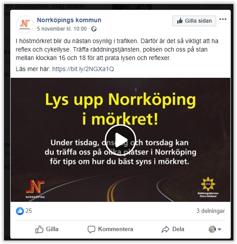Share the post with Dela
Image resolution: width=237 pixels, height=244 pixels.
173,229
